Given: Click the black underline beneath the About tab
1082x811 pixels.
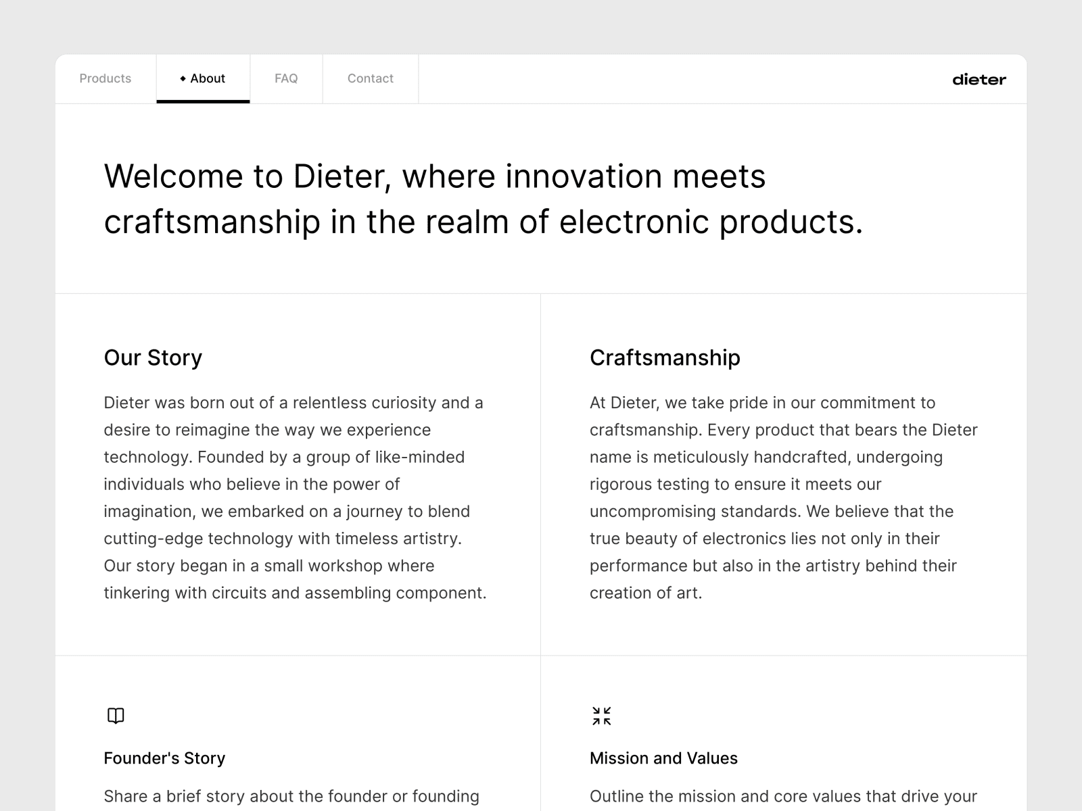Looking at the screenshot, I should pos(203,101).
